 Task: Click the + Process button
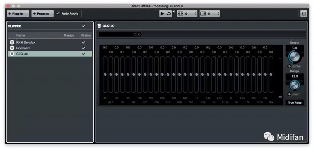pos(43,13)
